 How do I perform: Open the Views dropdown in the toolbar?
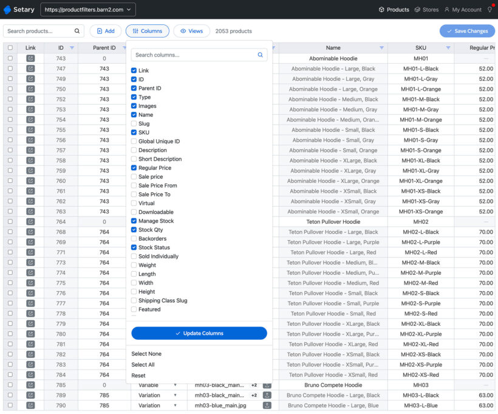[193, 30]
